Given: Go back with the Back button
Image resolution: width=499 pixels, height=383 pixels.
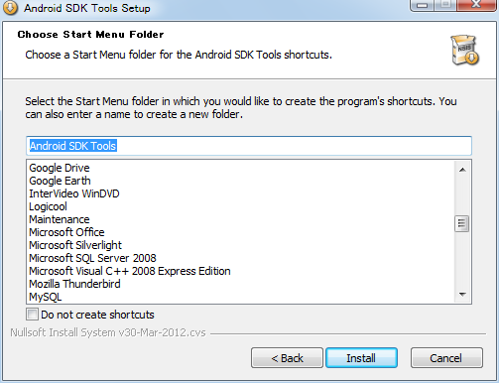Looking at the screenshot, I should point(287,358).
